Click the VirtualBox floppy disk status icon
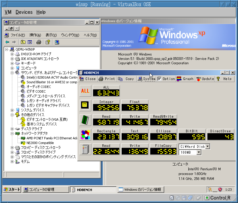This screenshot has height=203, width=238. [x=184, y=198]
